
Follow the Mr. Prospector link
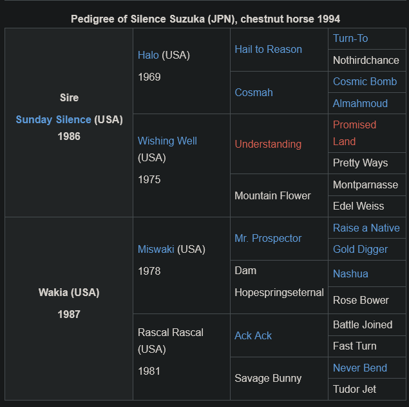(268, 238)
